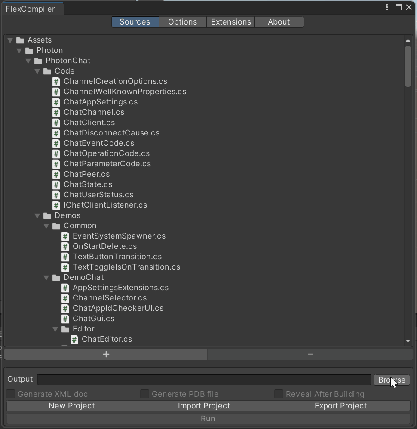Select the IChatClientListener.cs script icon
This screenshot has width=417, height=429.
pos(56,205)
